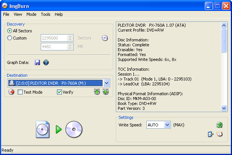Click the image file source icon
Screen dimensions: 232x155
(43, 129)
